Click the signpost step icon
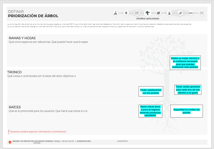 (148, 13)
